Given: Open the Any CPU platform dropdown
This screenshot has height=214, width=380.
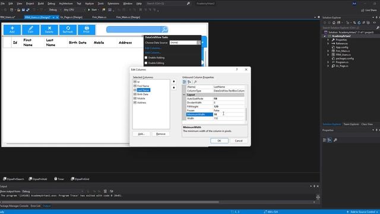Looking at the screenshot, I should [84, 10].
